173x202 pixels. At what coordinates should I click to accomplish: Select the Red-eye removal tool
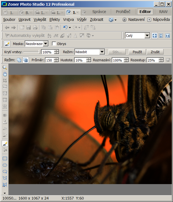click(x=5, y=115)
